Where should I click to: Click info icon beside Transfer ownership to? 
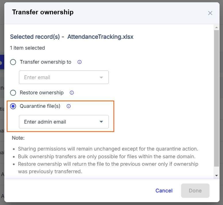pyautogui.click(x=79, y=62)
